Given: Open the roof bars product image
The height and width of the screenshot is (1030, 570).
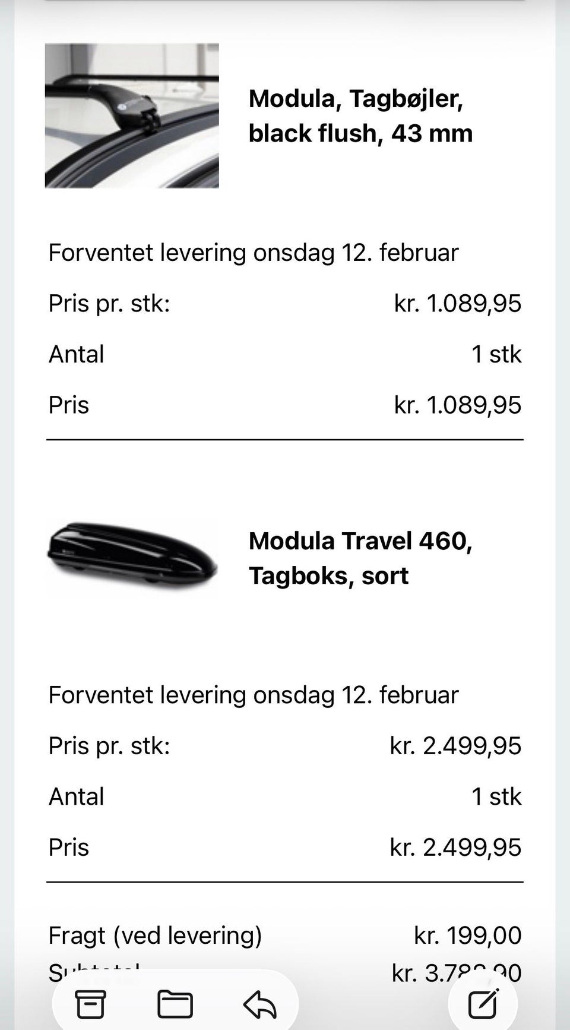Looking at the screenshot, I should pyautogui.click(x=132, y=116).
